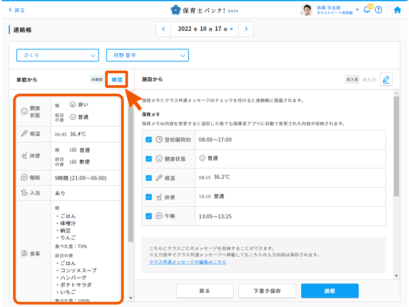Click the question mark help icon
This screenshot has width=409, height=307.
[379, 10]
